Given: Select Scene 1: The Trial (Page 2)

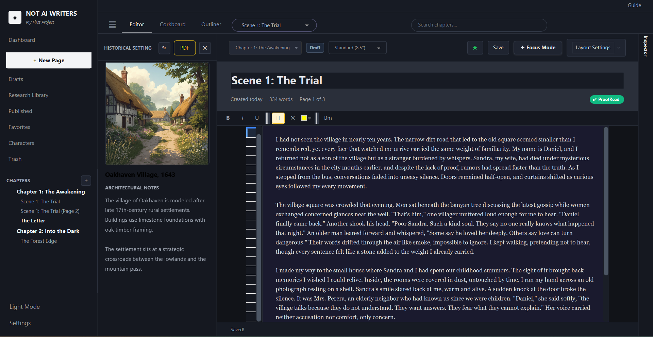Looking at the screenshot, I should coord(50,211).
